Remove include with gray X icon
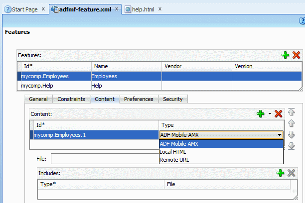Viewport: 305px width, 203px height. point(292,173)
